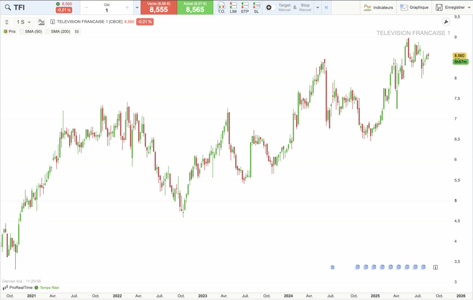This screenshot has height=300, width=473.
Task: Click the info icon beside TELEVISION FRANCAISE 1
Action: coord(52,22)
